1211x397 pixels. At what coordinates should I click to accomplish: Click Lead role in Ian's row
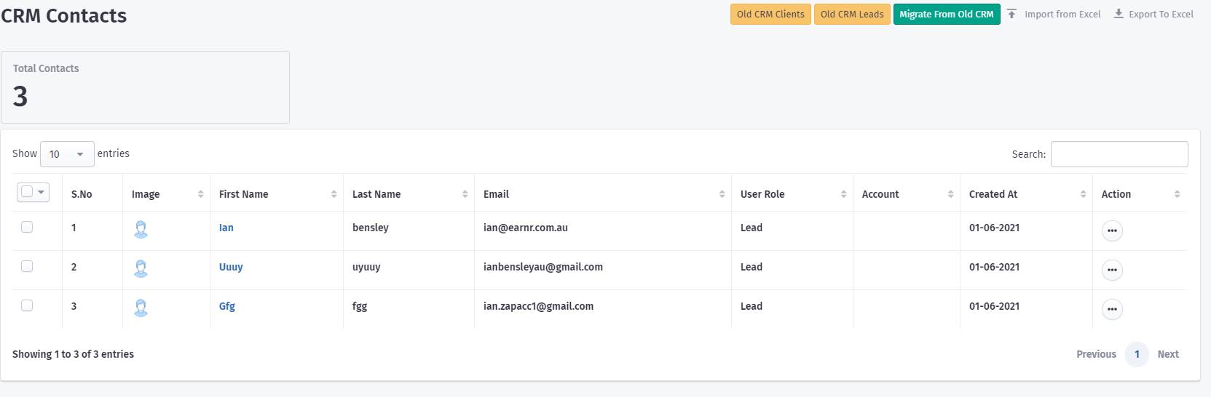point(752,228)
